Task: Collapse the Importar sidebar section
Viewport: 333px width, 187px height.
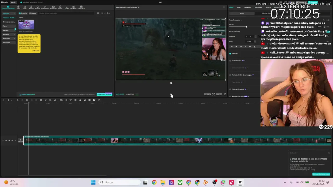Action: [9, 14]
